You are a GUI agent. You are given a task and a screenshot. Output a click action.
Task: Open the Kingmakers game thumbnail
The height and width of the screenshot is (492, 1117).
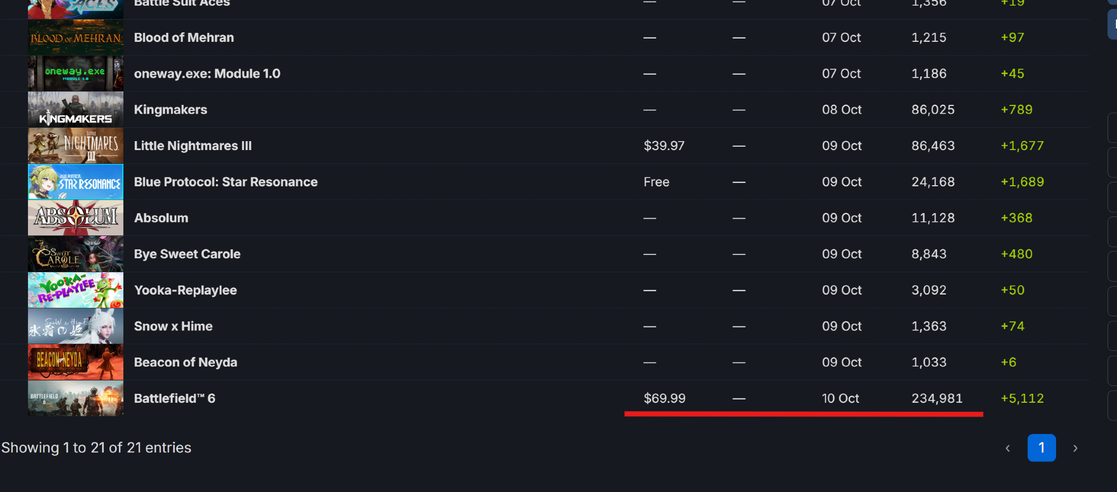(x=75, y=110)
